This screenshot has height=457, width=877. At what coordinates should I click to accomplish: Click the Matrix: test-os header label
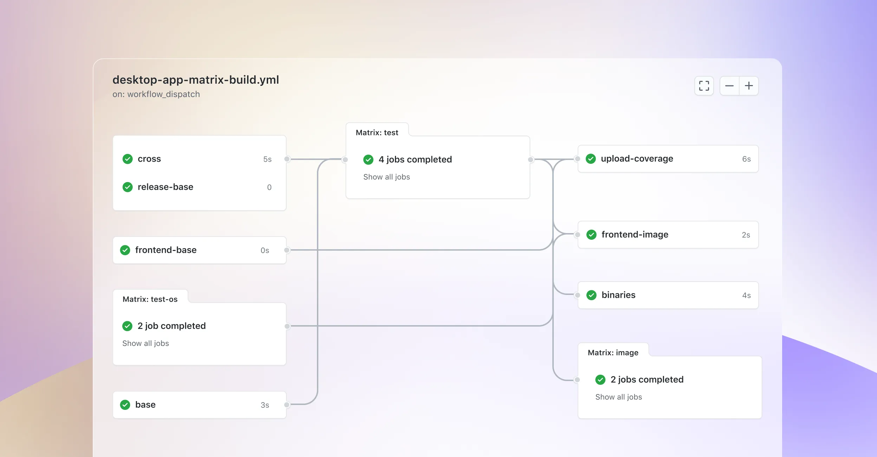point(150,299)
